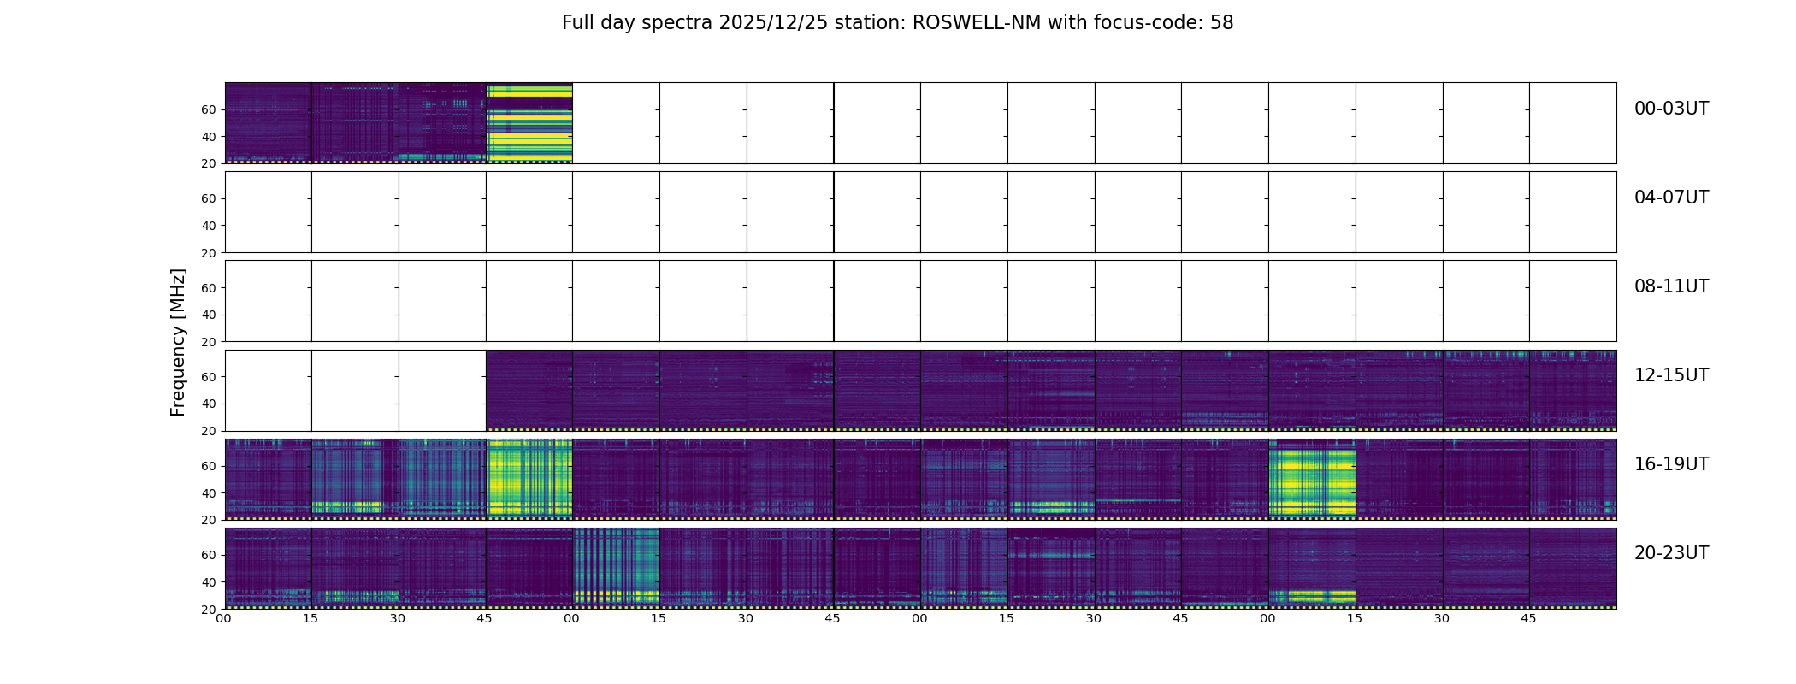Screen dimensions: 1796x684
Task: Click the Full day spectra title text
Action: pyautogui.click(x=897, y=23)
